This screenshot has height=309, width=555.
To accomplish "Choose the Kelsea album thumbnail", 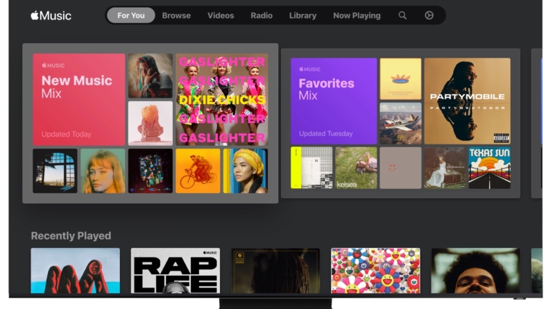I will pos(356,168).
